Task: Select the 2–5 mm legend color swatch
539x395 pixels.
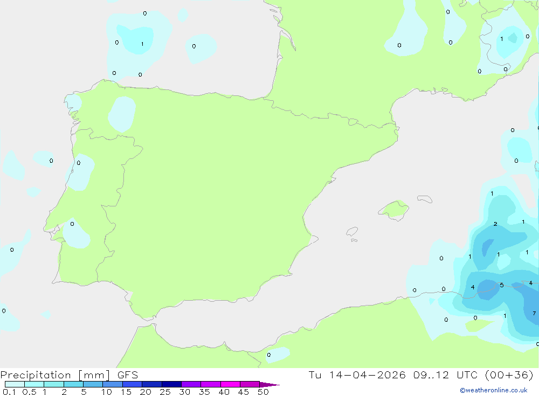Action: pos(73,384)
